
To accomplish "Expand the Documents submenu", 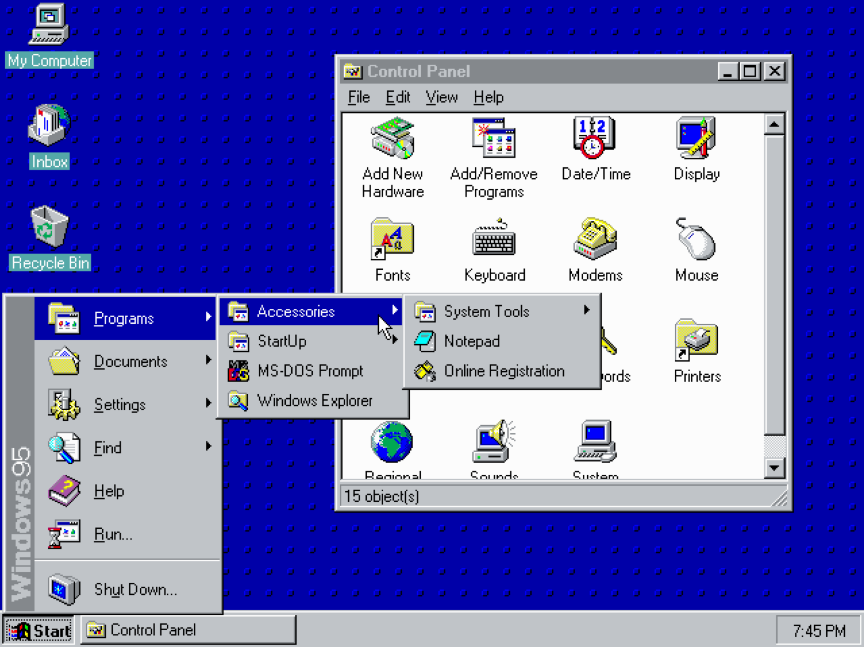I will (129, 362).
